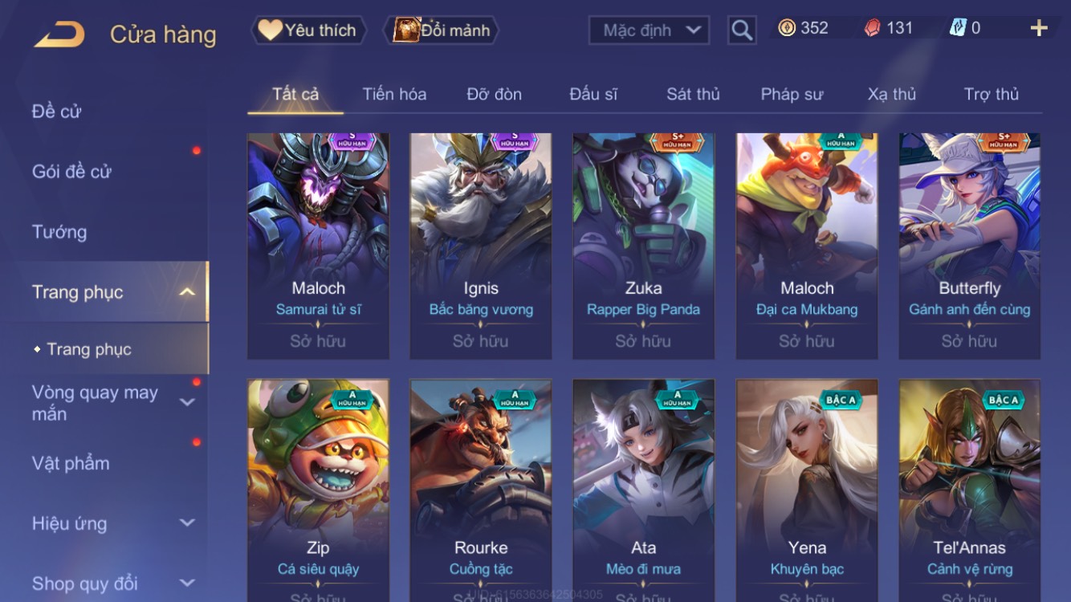1071x602 pixels.
Task: Open Tướng in the sidebar
Action: (x=59, y=232)
